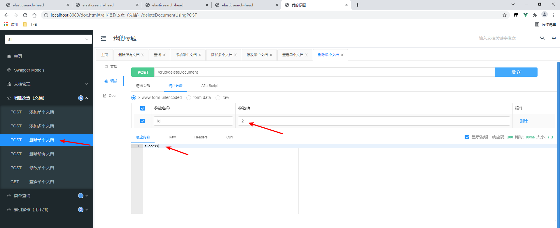Screen dimensions: 560x228
Task: Switch to the 调试 debug panel
Action: (111, 81)
